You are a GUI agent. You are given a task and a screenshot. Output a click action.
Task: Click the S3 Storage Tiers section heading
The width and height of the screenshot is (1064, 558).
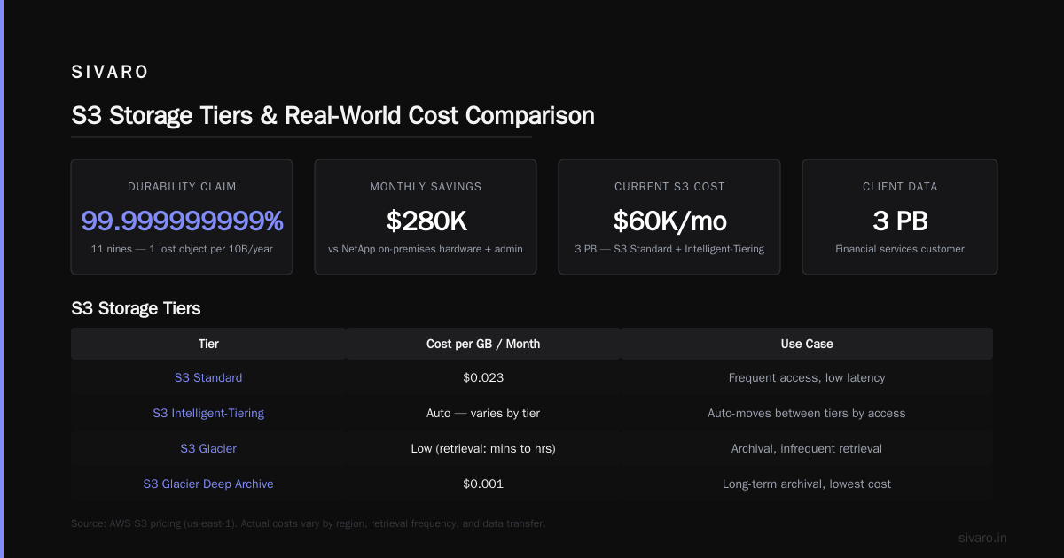click(x=136, y=308)
